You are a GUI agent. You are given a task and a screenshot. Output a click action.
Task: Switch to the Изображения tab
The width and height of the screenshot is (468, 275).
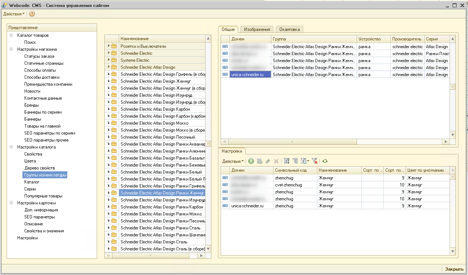coord(257,29)
